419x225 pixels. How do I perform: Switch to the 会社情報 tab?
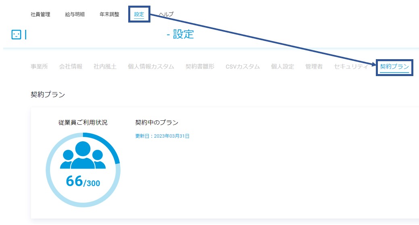pos(71,67)
